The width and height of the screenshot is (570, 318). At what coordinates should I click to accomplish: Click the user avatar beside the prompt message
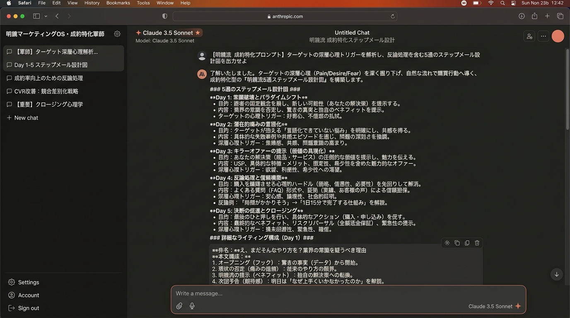click(202, 56)
